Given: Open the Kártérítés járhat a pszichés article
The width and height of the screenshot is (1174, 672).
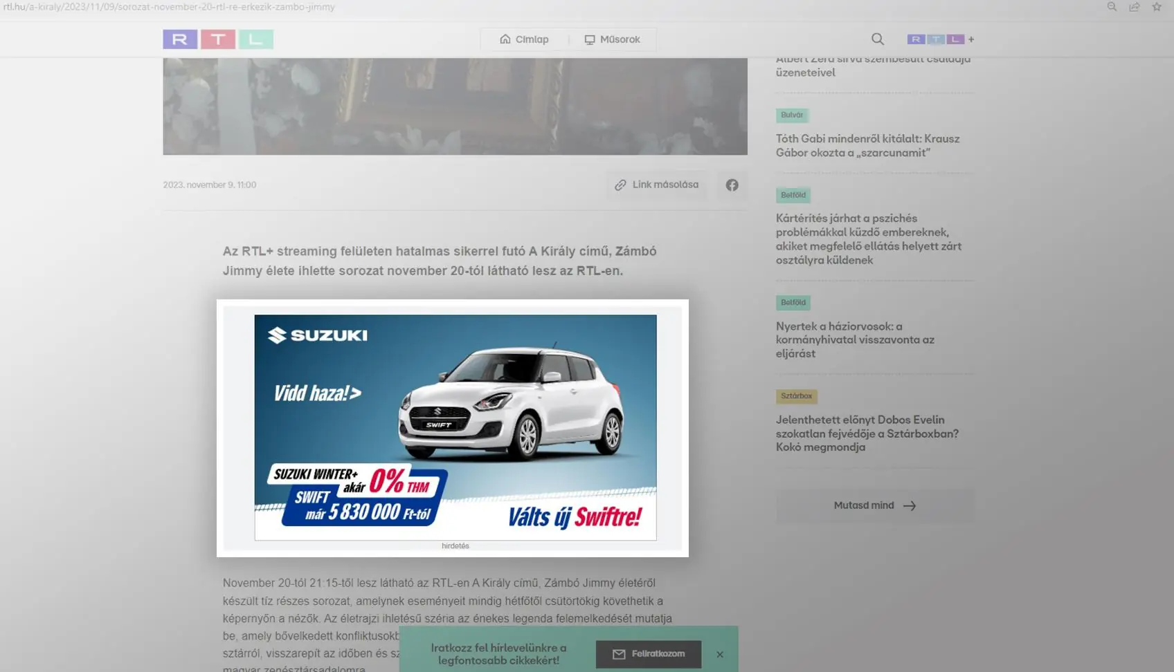Looking at the screenshot, I should point(869,239).
